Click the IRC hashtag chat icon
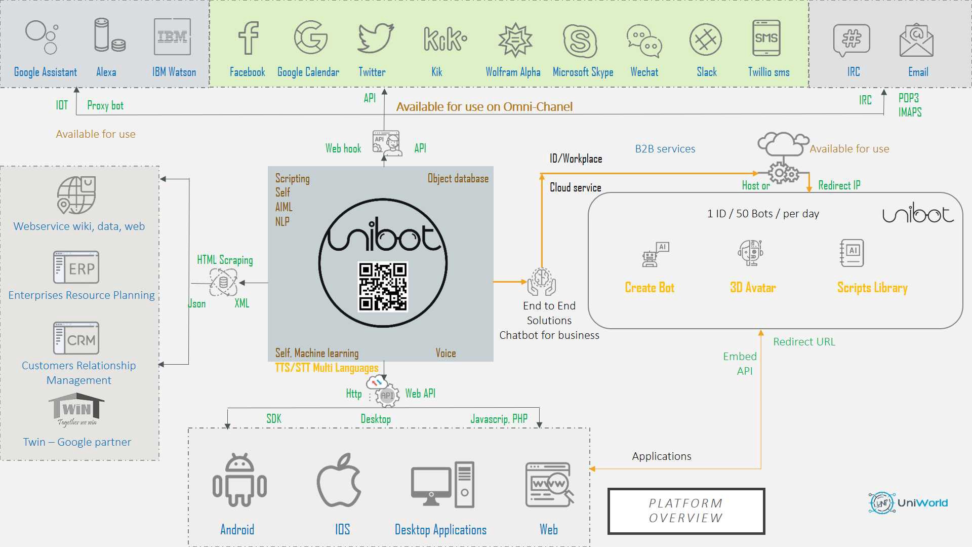This screenshot has height=547, width=972. (x=852, y=41)
